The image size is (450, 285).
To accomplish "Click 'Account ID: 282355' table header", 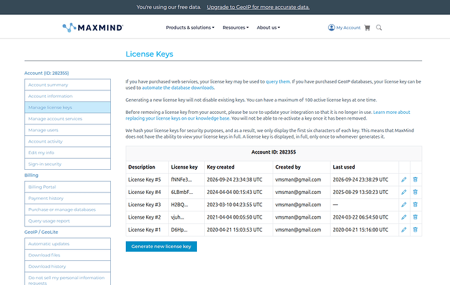I will [x=273, y=152].
